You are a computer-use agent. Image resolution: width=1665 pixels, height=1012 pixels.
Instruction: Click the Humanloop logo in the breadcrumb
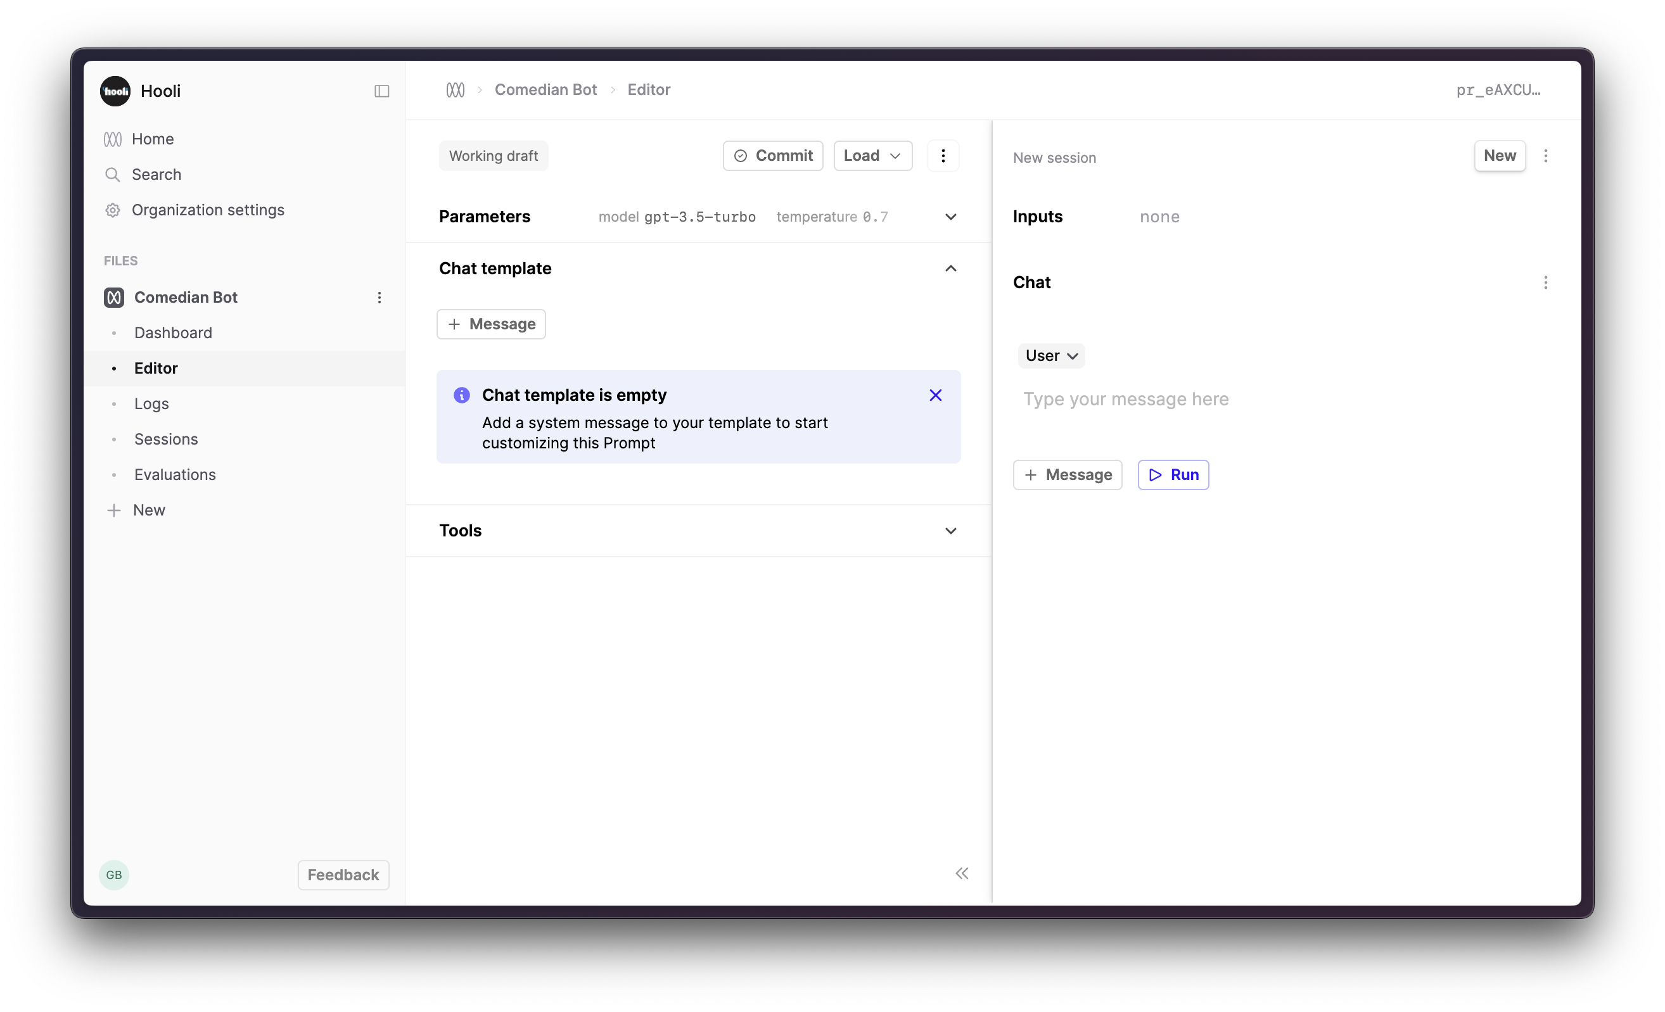(456, 89)
